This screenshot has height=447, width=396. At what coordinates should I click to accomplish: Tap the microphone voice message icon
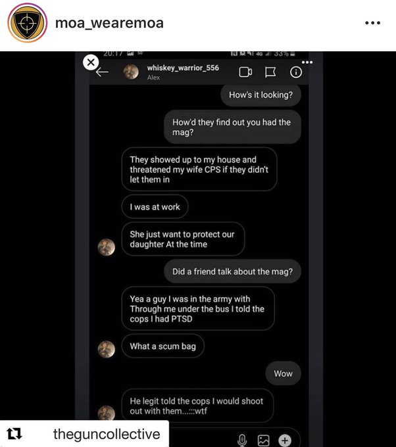(x=242, y=440)
